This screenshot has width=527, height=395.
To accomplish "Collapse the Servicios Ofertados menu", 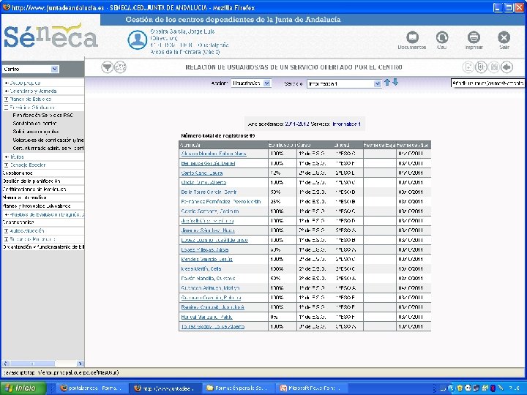I will tap(29, 108).
